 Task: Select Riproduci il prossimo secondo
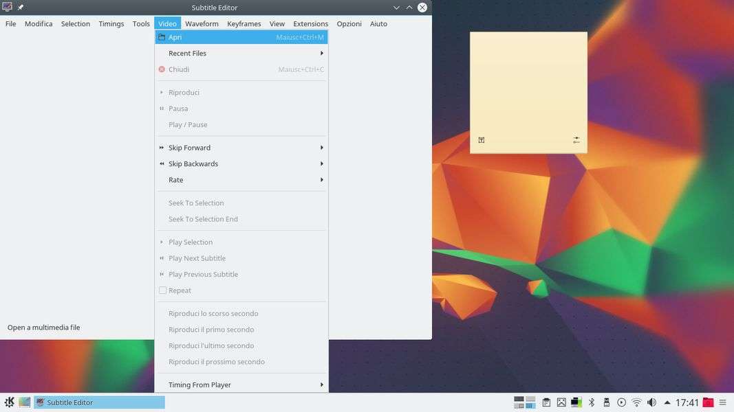(241, 362)
